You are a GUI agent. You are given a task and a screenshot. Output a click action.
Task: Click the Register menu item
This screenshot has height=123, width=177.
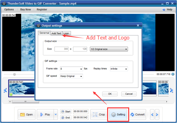pos(42,10)
